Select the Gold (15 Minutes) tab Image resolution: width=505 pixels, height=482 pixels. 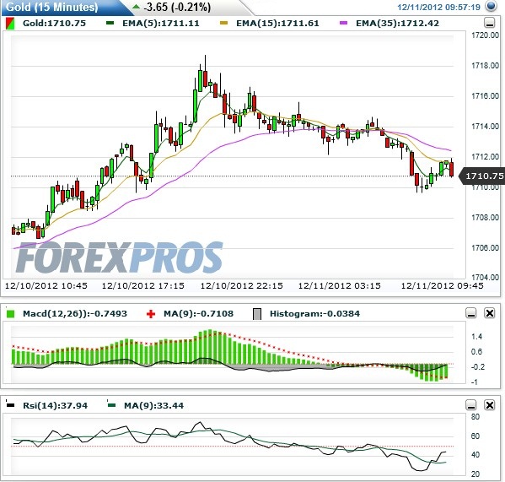[52, 7]
